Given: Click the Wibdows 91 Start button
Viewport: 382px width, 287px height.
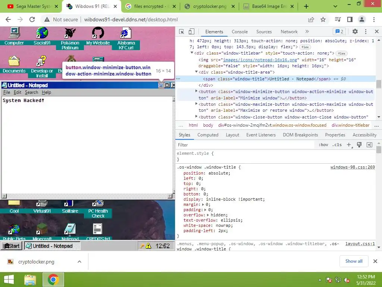Looking at the screenshot, I should [x=12, y=246].
